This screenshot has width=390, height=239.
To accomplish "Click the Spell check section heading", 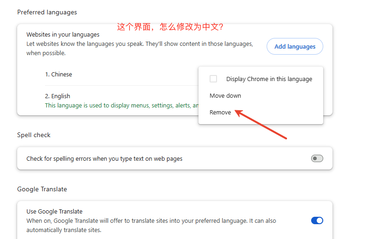I will click(34, 135).
